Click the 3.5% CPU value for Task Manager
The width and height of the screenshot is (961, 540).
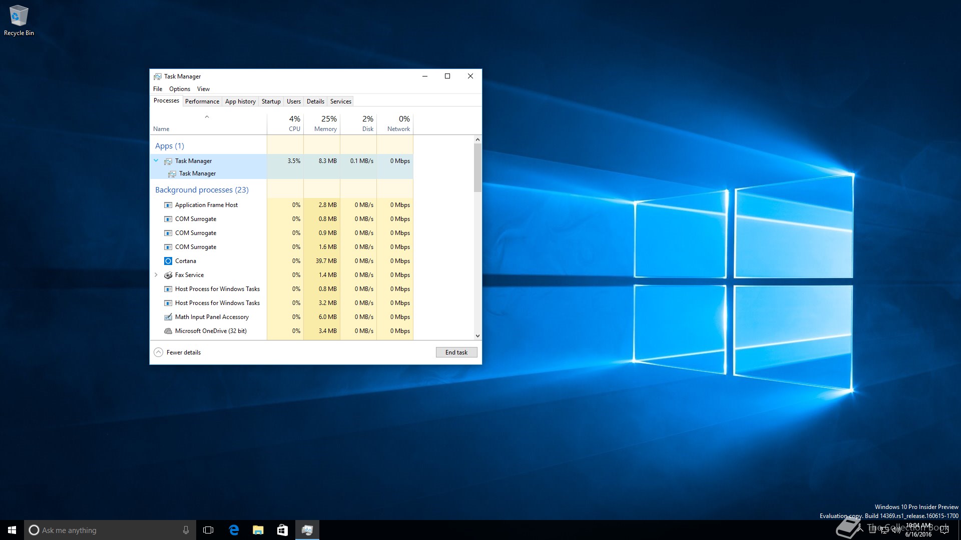tap(294, 161)
